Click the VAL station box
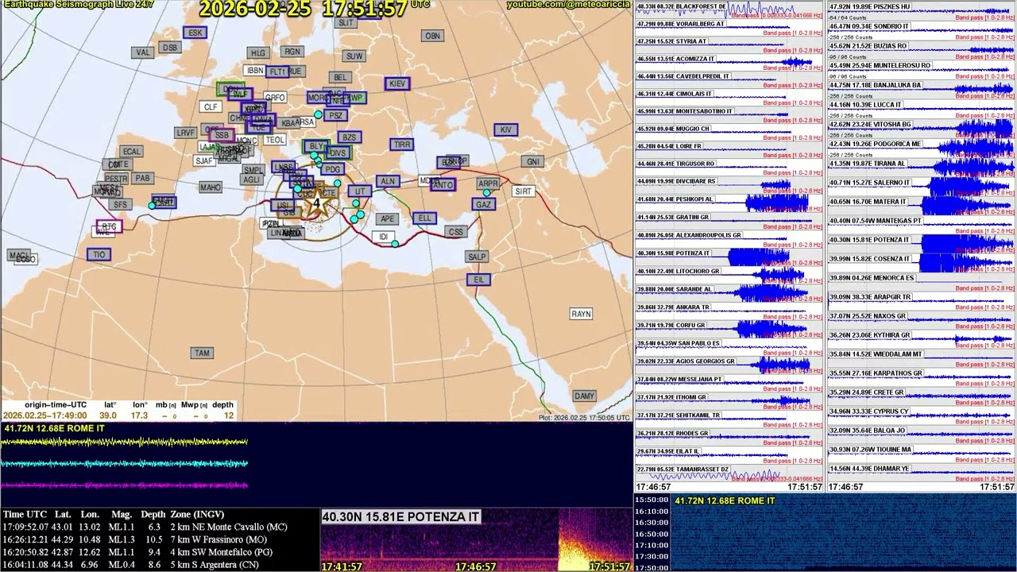Viewport: 1017px width, 572px height. click(143, 52)
